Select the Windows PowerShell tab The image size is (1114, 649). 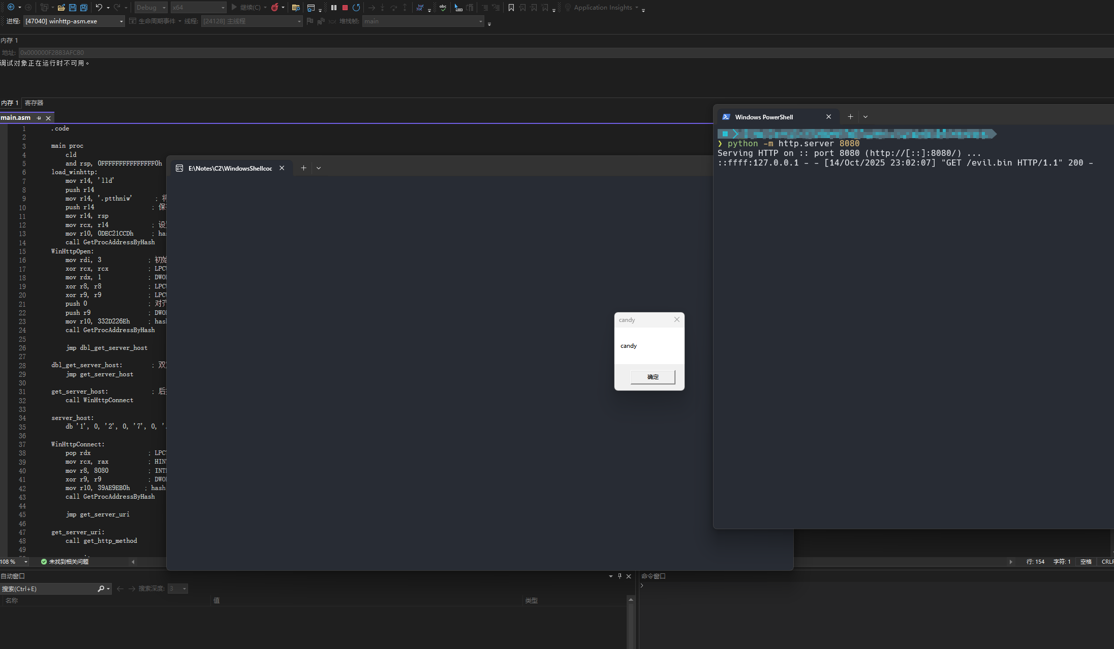click(x=763, y=117)
